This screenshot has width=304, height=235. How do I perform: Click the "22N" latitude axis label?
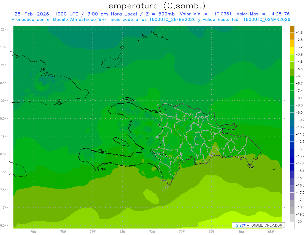click(x=4, y=29)
